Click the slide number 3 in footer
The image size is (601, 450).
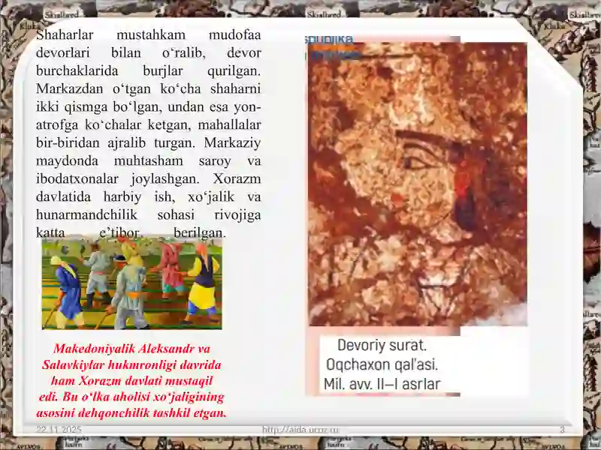click(562, 429)
